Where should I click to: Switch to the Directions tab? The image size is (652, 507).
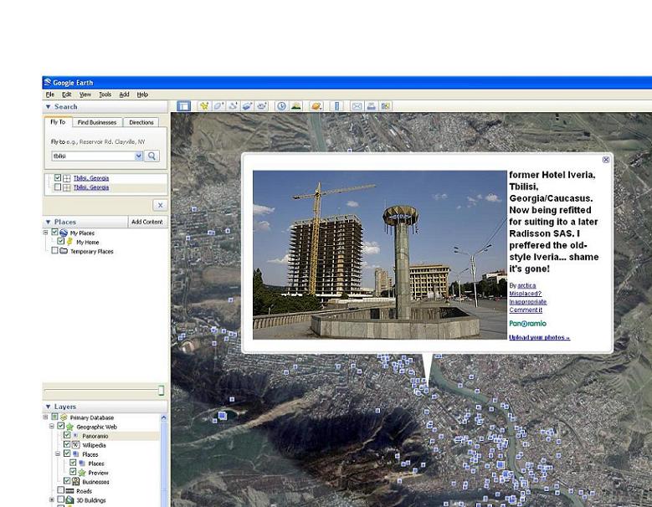click(141, 122)
